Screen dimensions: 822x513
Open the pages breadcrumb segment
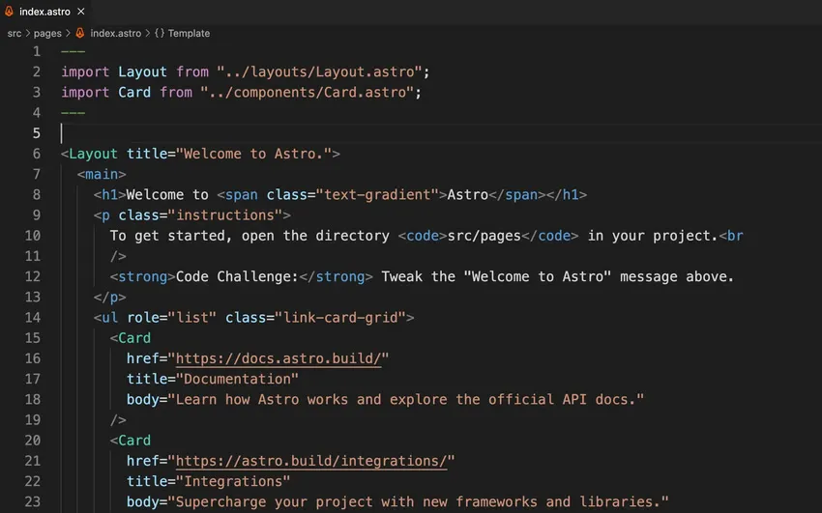[47, 34]
